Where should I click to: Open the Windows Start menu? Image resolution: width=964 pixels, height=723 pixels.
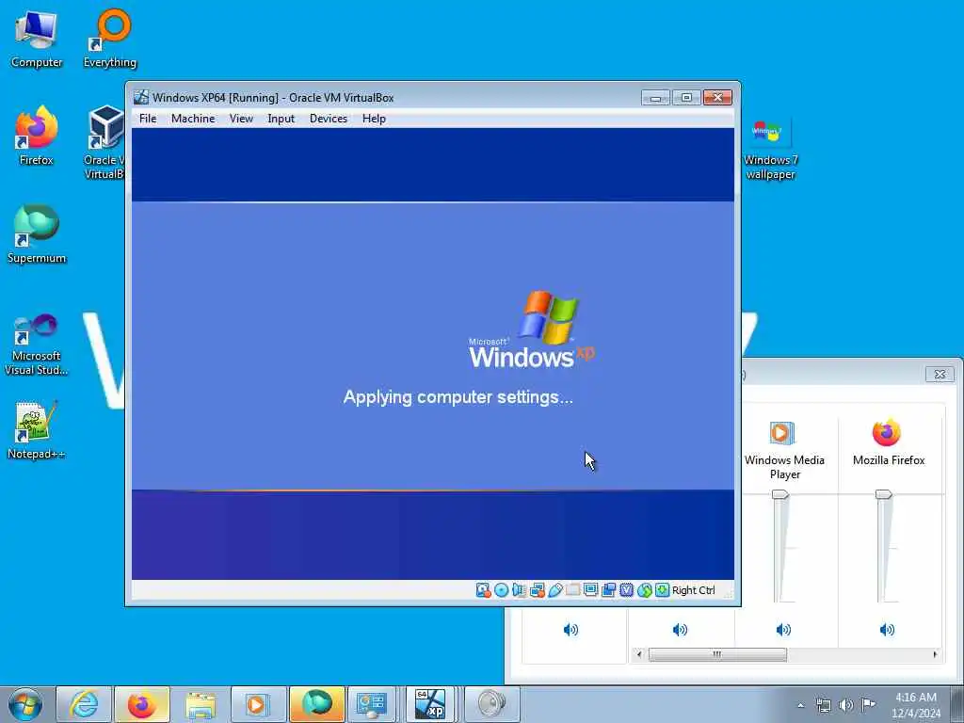coord(25,704)
